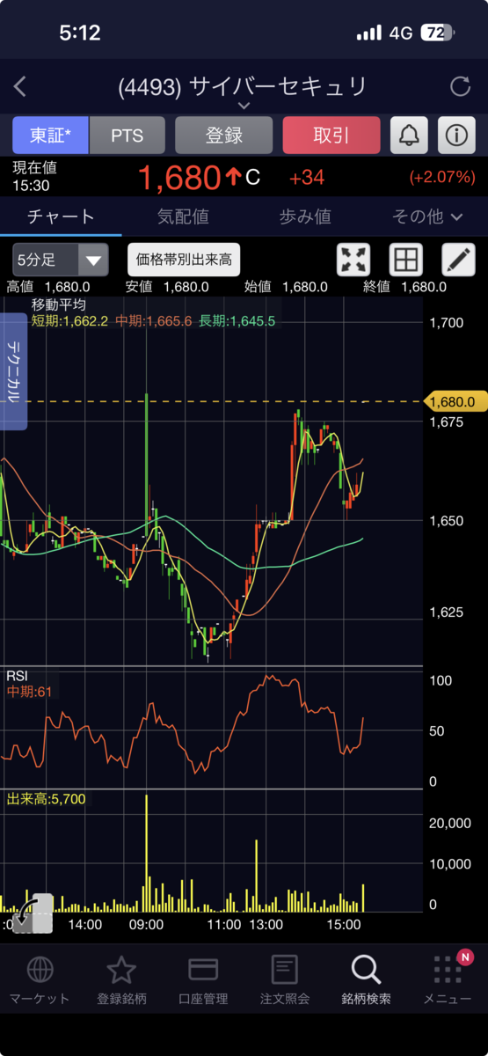Tap 出来高:5,700 volume label
This screenshot has height=1056, width=488.
(x=46, y=799)
